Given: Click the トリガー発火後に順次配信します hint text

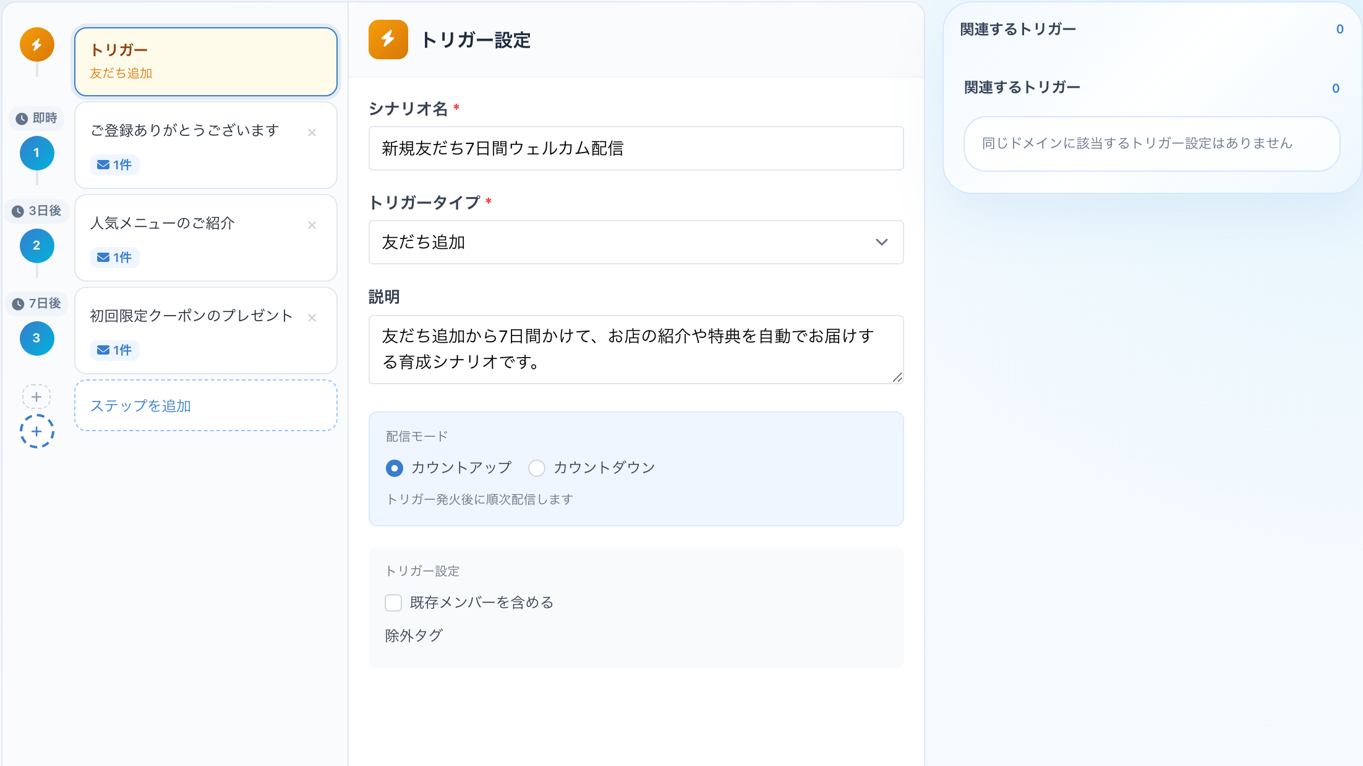Looking at the screenshot, I should pyautogui.click(x=480, y=499).
